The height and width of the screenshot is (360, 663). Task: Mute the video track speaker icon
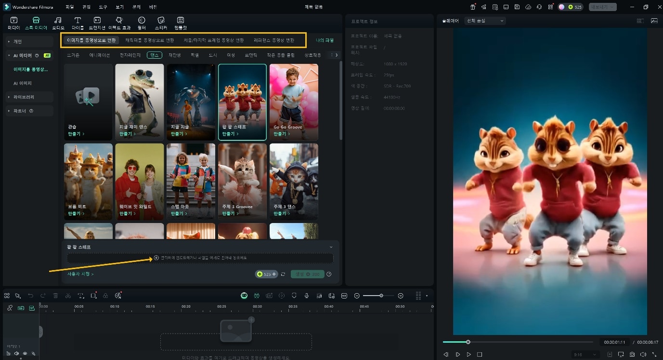16,353
